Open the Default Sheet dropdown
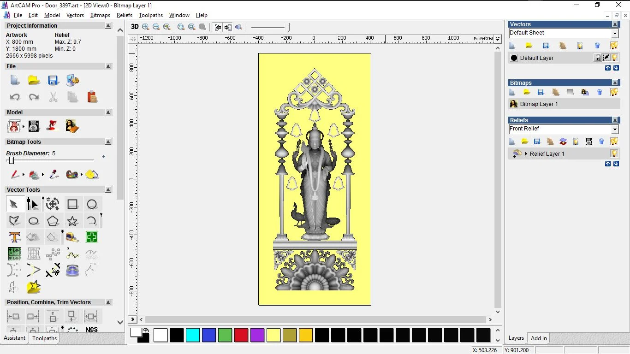The image size is (630, 354). (615, 33)
